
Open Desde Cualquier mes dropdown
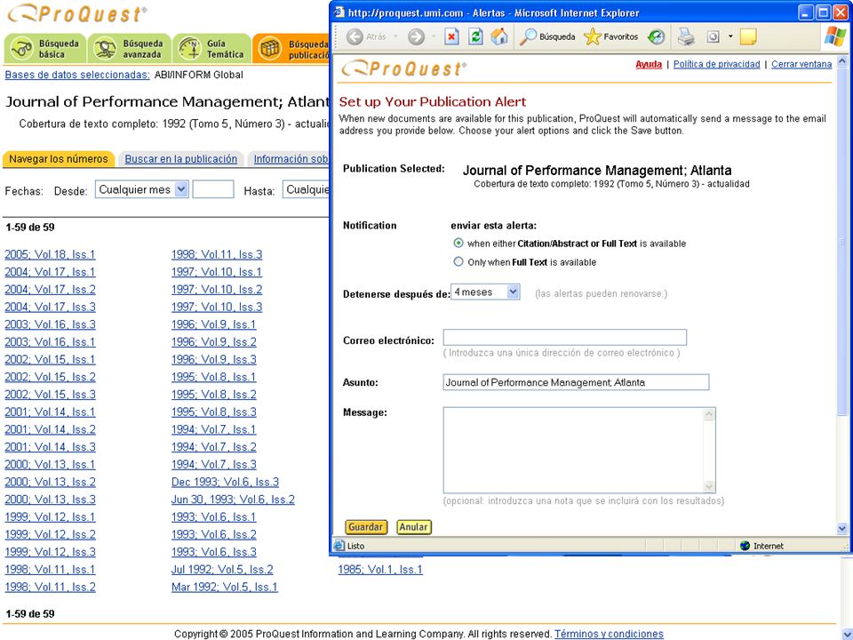pos(141,189)
